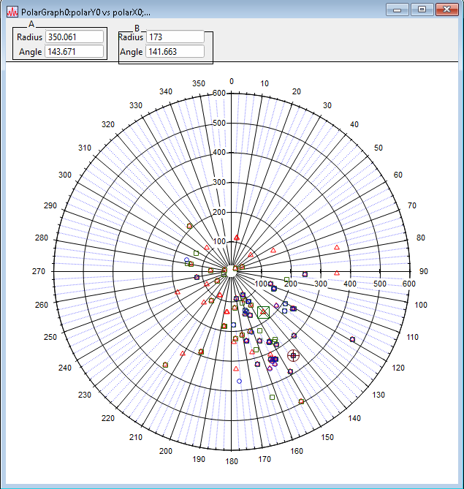Click the 160 degree angle label
Screen dimensions: 464x489
coord(297,451)
